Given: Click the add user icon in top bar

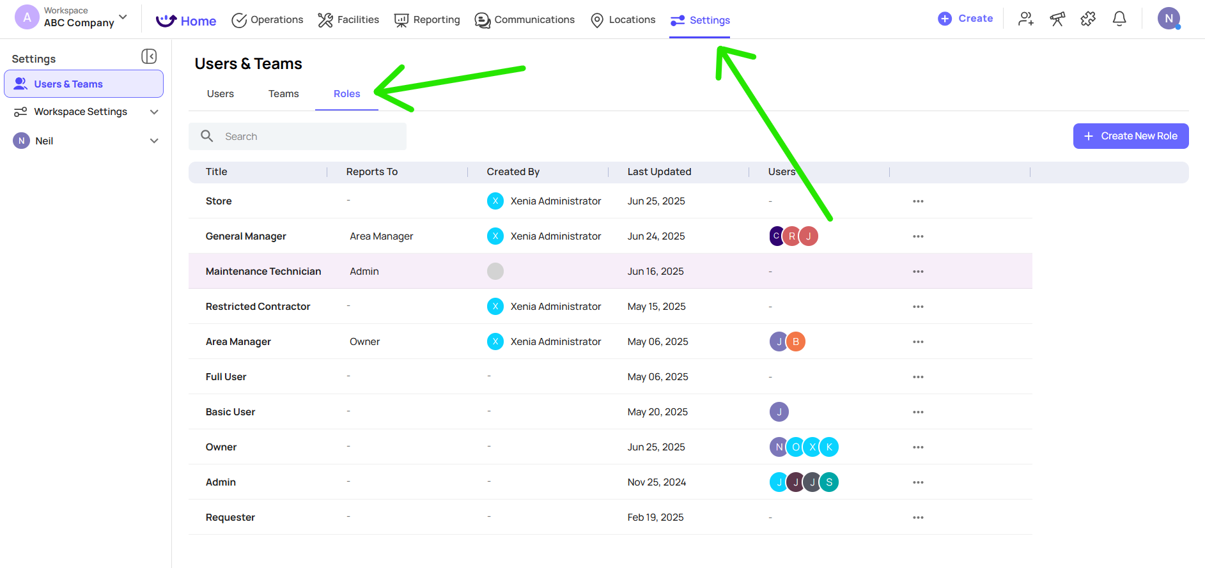Looking at the screenshot, I should coord(1026,19).
